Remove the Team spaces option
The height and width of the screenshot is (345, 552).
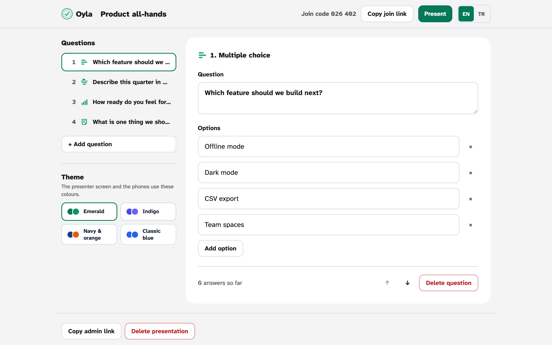click(470, 225)
